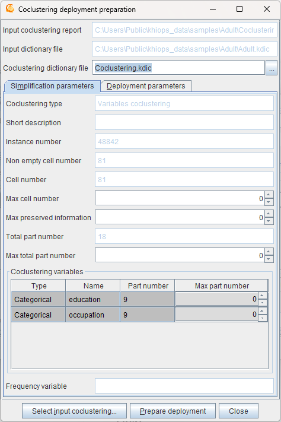
Task: Click the Max part number column header
Action: pos(222,286)
